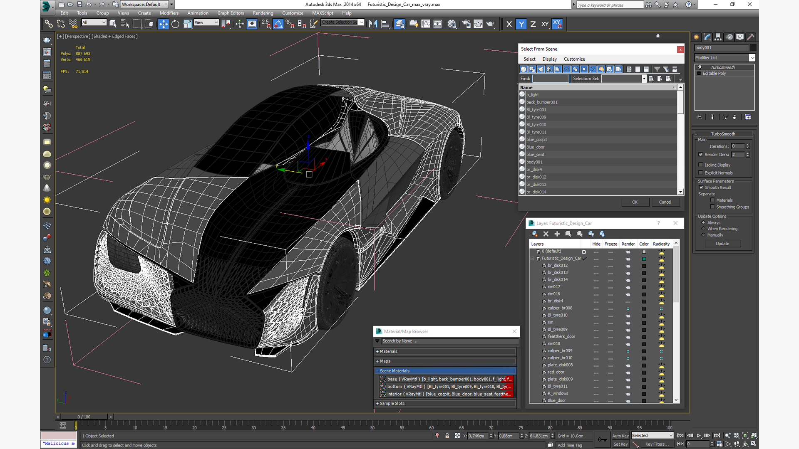Screen dimensions: 799x449
Task: Constrain to Z axis
Action: coord(533,24)
